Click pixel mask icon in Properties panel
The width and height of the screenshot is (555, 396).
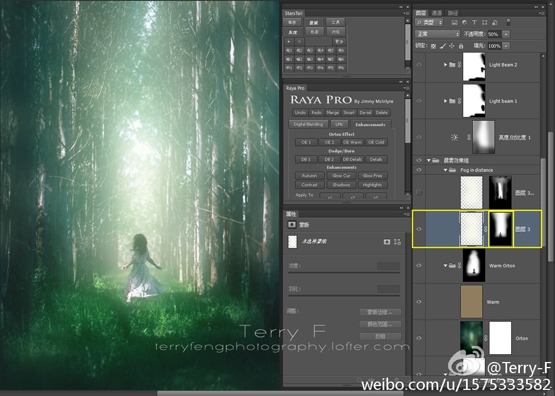click(387, 242)
